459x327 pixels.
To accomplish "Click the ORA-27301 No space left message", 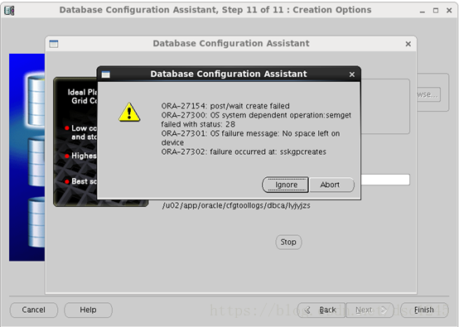I will (x=250, y=138).
